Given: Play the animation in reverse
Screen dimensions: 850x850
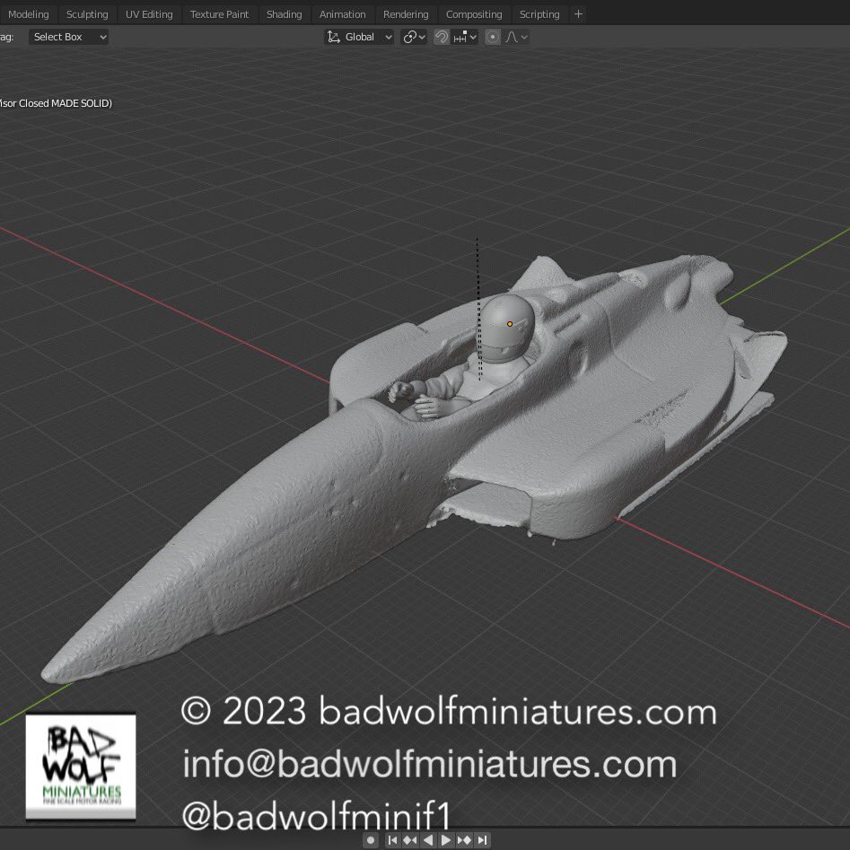Looking at the screenshot, I should pyautogui.click(x=428, y=840).
